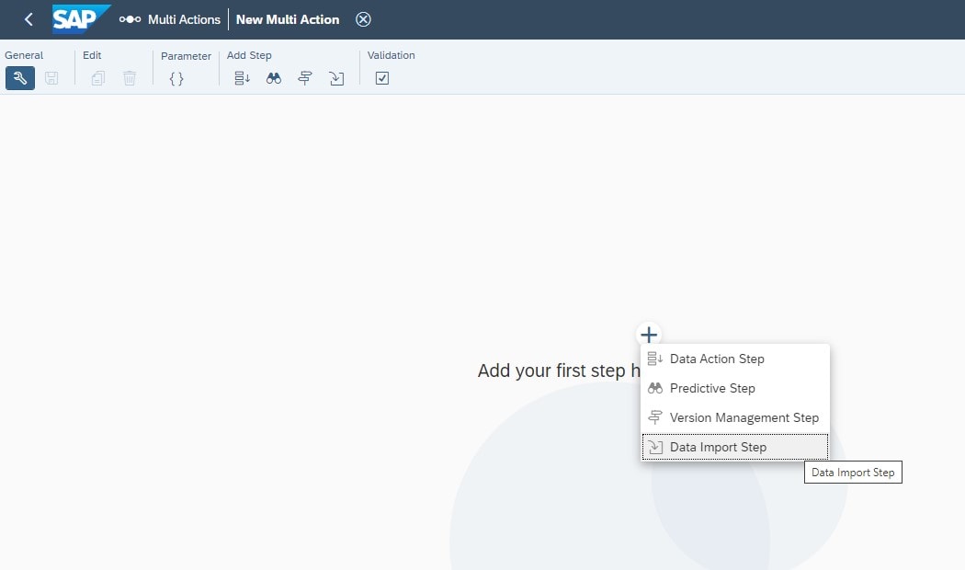Image resolution: width=965 pixels, height=570 pixels.
Task: Toggle the Validation checkbox icon
Action: 382,78
